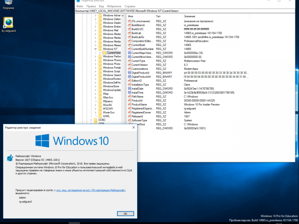Screen dimensions: 299x224
Task: Click the BuildLabEx value icon
Action: (129, 37)
